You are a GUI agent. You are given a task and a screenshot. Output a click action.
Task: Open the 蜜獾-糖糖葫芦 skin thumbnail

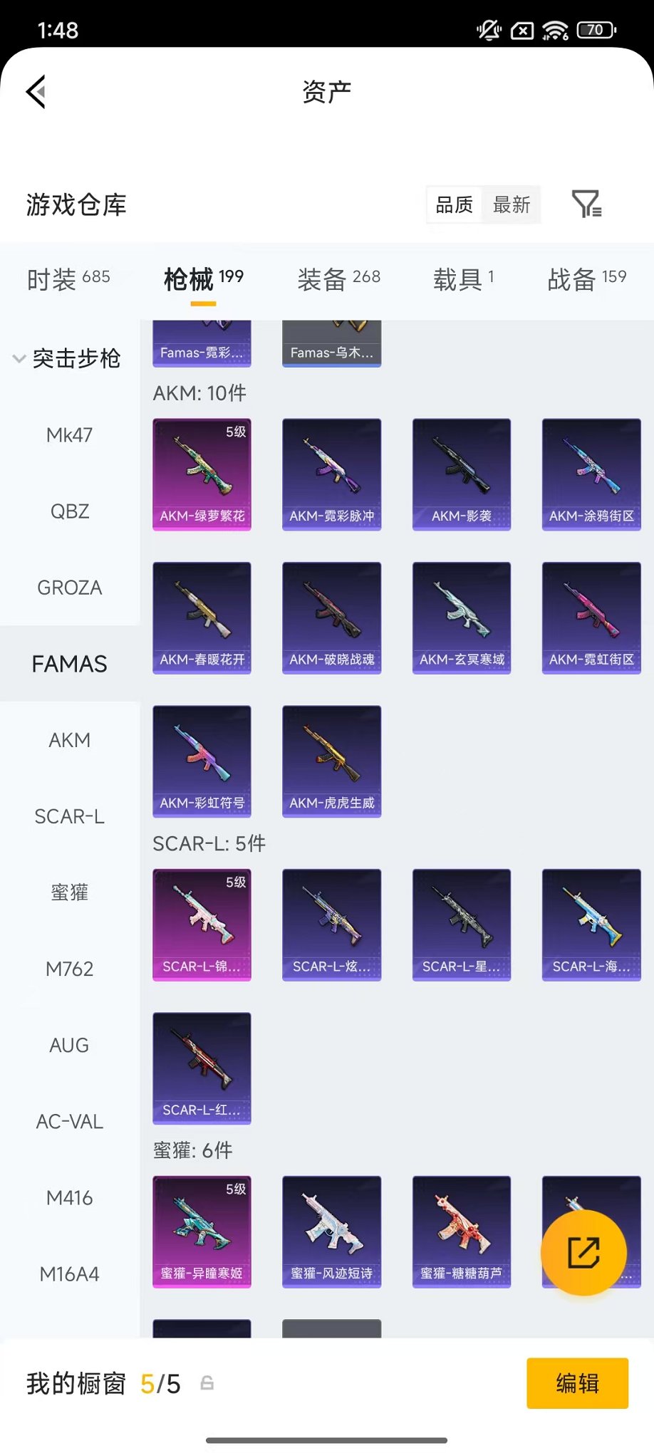(x=462, y=1231)
